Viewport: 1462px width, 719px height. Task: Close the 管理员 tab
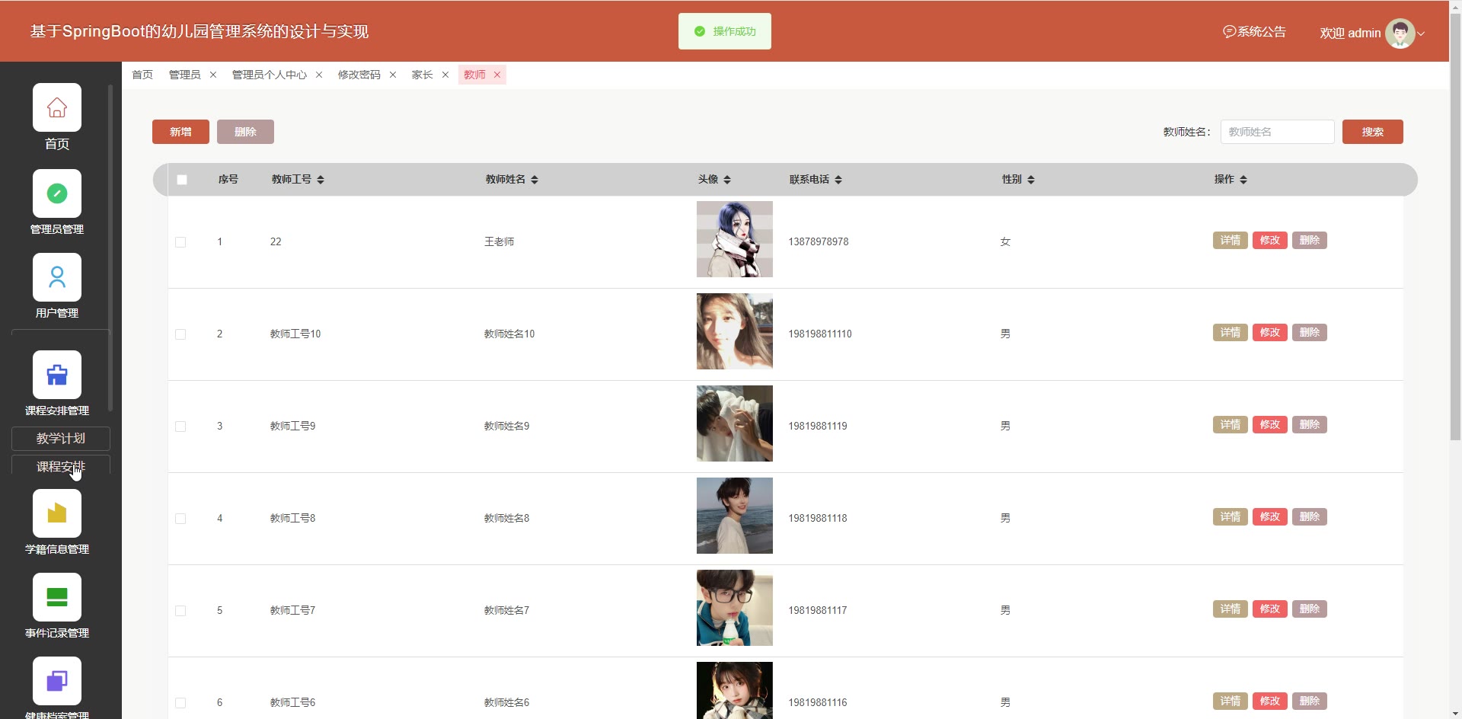tap(213, 75)
